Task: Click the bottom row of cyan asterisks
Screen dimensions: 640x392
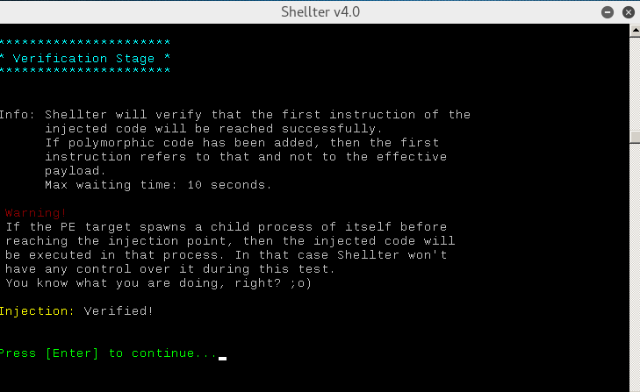Action: coord(85,70)
